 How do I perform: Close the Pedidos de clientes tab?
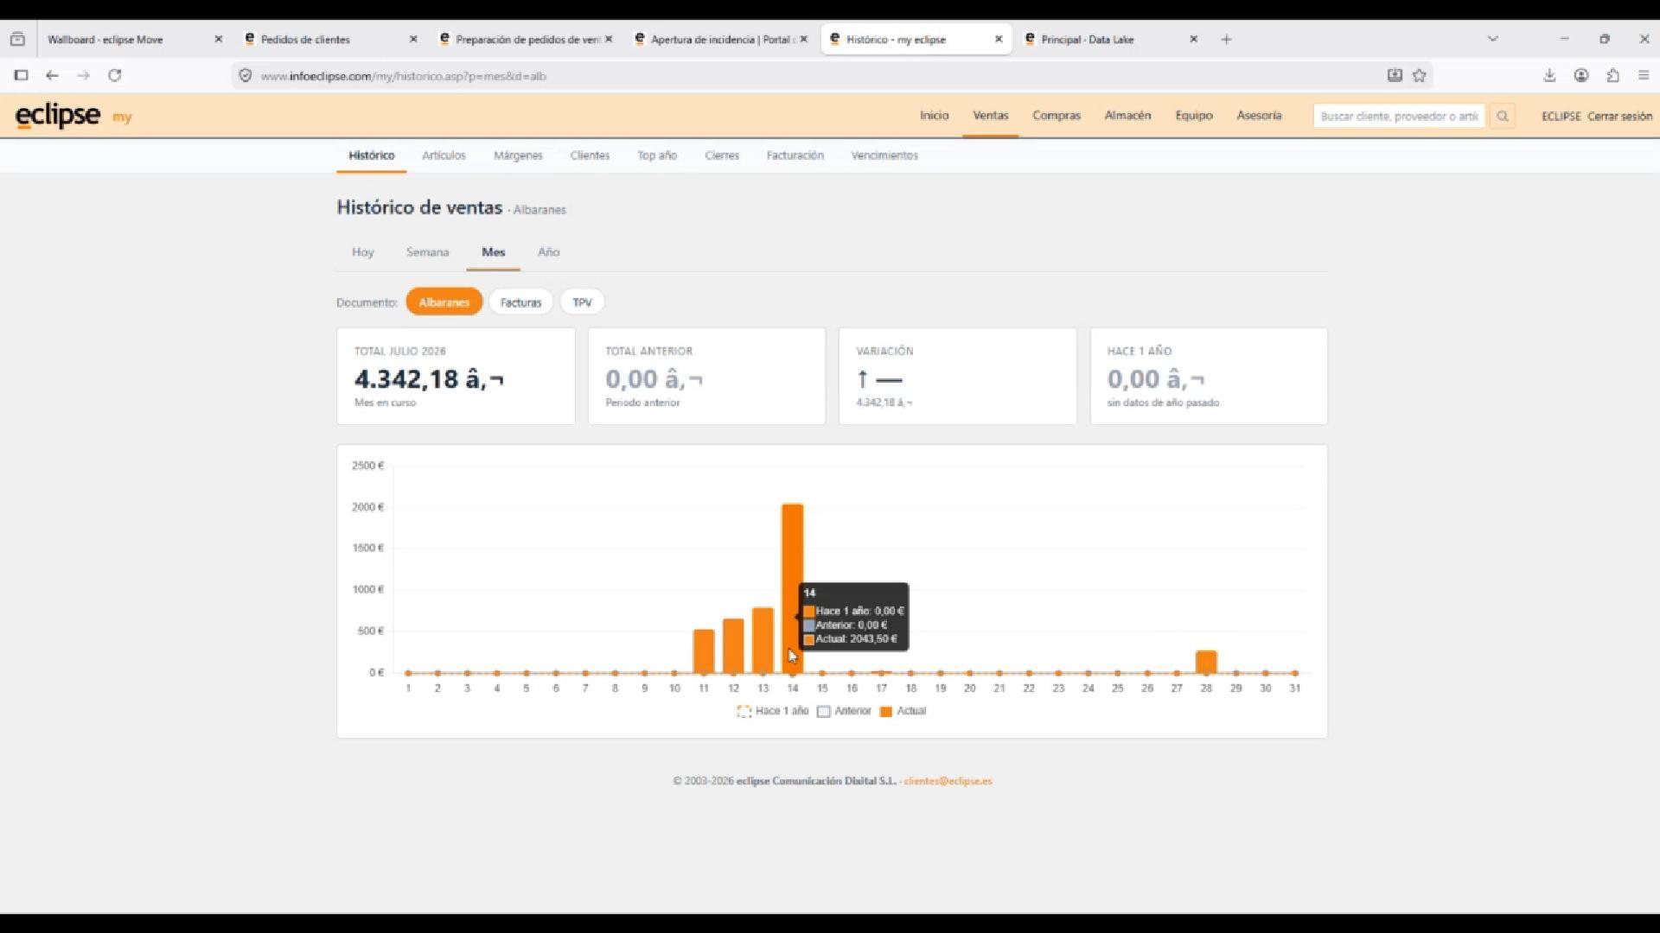click(413, 39)
